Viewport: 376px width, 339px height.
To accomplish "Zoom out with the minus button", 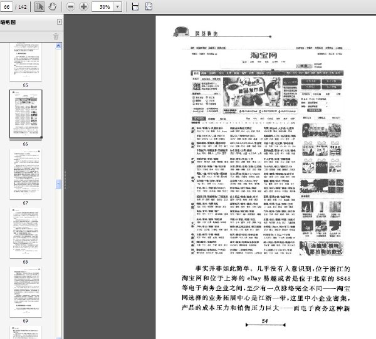I will point(70,6).
